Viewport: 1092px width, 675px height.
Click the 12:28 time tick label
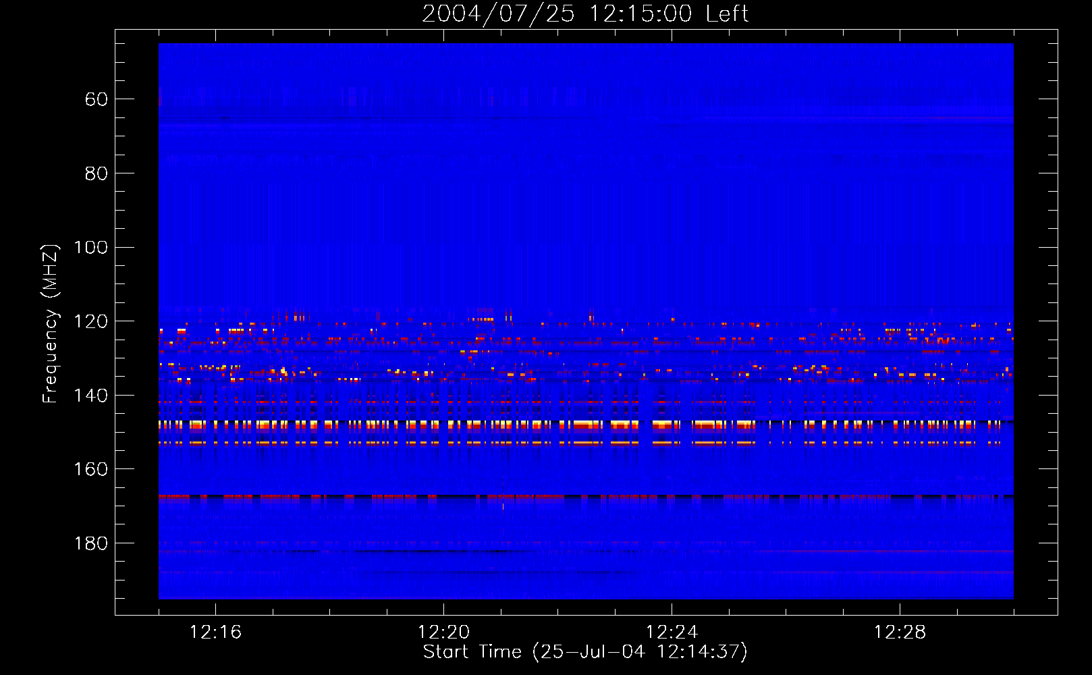900,632
